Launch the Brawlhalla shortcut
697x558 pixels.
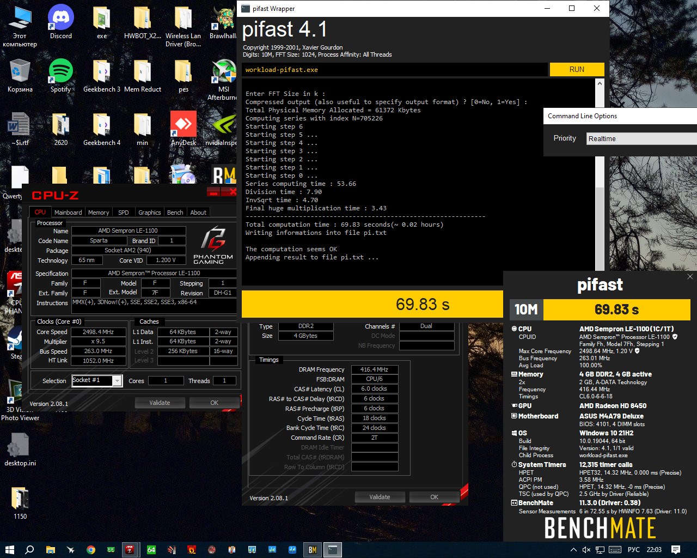[x=223, y=22]
